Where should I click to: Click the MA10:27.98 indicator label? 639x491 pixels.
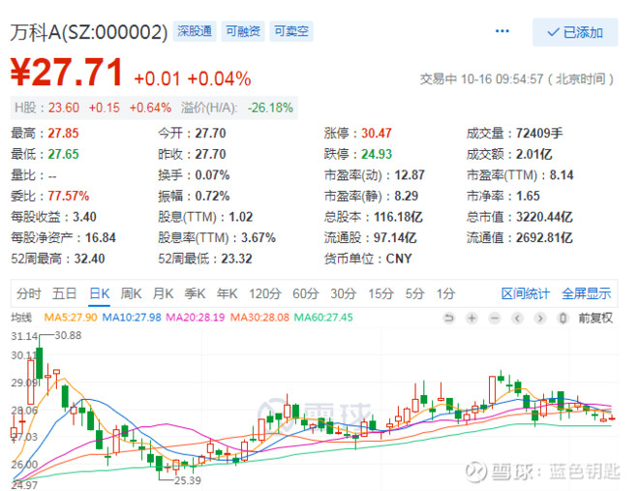132,318
